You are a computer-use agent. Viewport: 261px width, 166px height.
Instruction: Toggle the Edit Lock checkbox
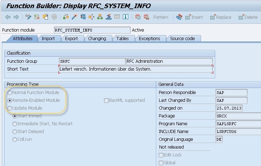pos(161,155)
